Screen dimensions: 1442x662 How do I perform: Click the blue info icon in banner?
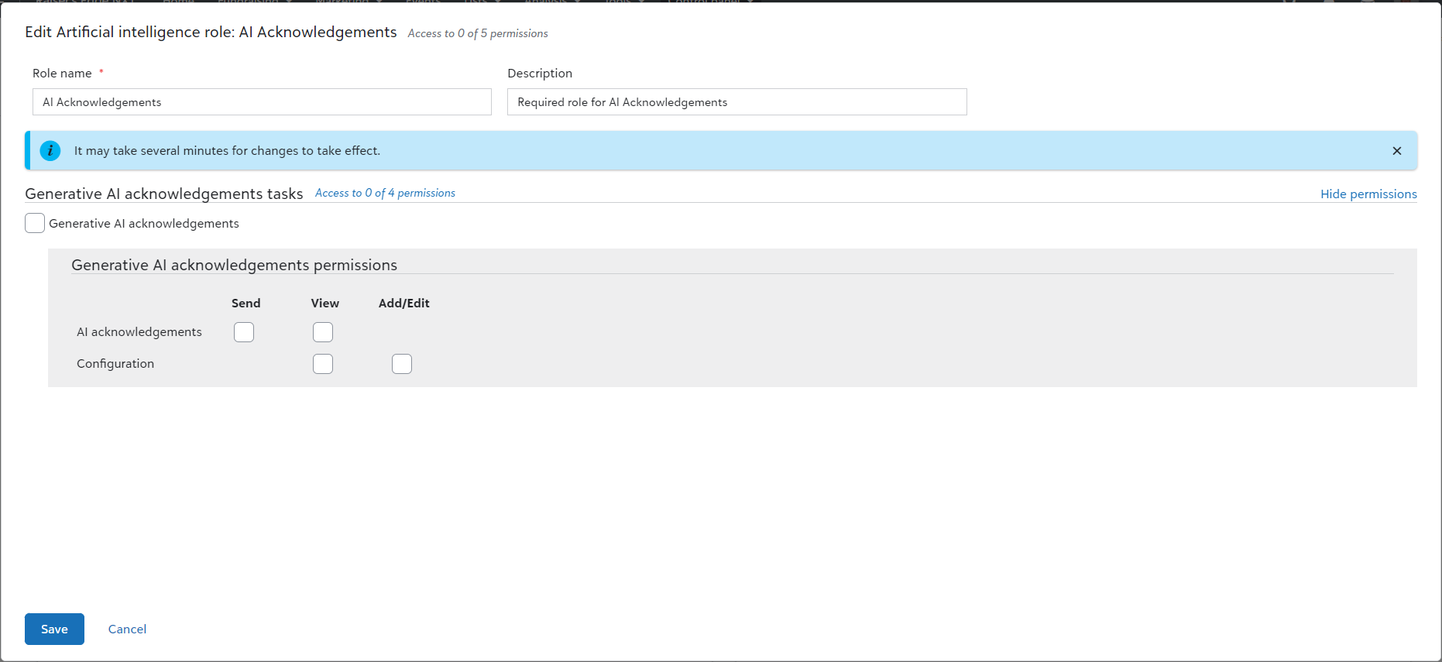[50, 150]
